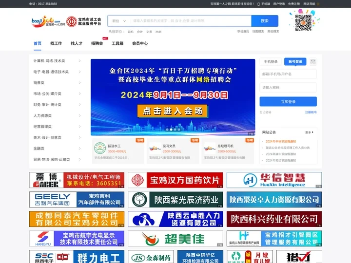Open the 陕西科兴药业 ad banner
Image resolution: width=351 pixels, height=263 pixels.
click(274, 219)
